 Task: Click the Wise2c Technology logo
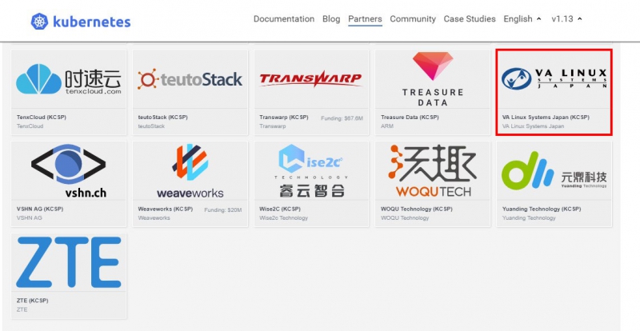point(311,170)
